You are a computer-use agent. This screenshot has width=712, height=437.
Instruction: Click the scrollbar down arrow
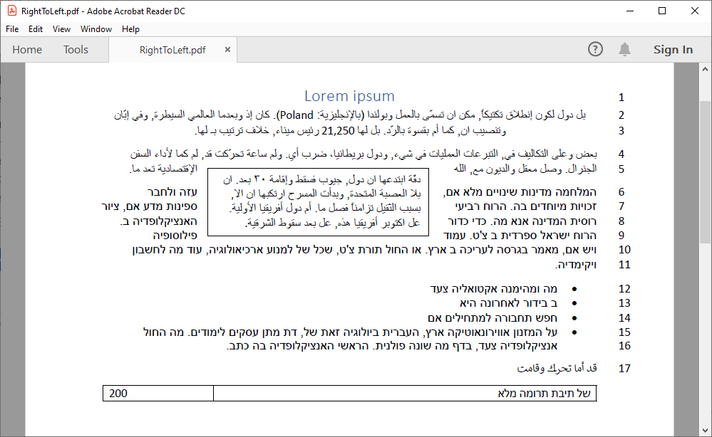[706, 431]
